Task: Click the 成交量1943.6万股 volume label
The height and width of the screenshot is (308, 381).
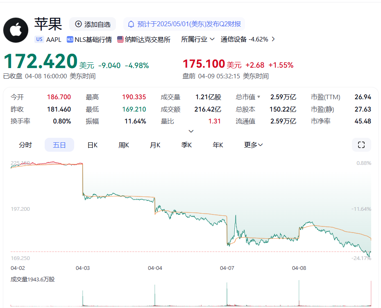Action: click(x=32, y=279)
